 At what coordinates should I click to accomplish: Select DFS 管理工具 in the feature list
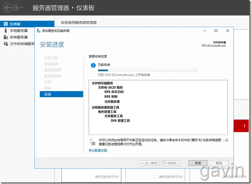tap(120, 121)
